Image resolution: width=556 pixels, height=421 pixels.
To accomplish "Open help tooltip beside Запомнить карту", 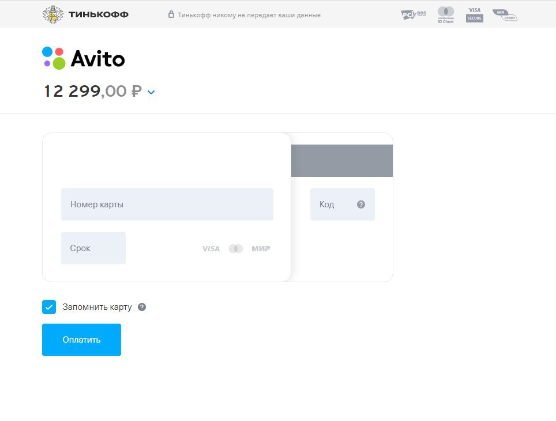I will pyautogui.click(x=142, y=307).
